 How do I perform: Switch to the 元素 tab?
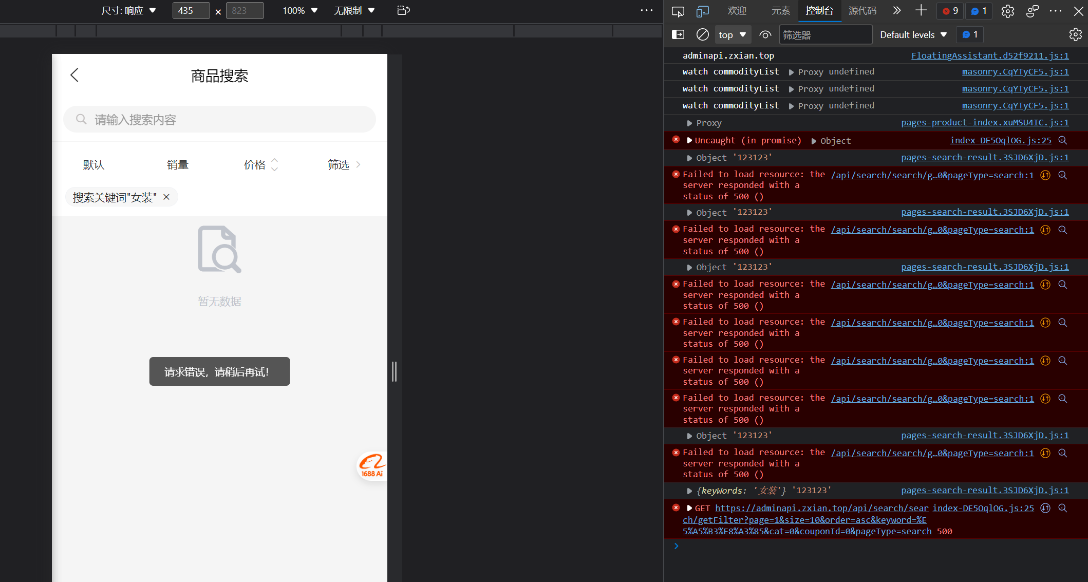(x=780, y=11)
